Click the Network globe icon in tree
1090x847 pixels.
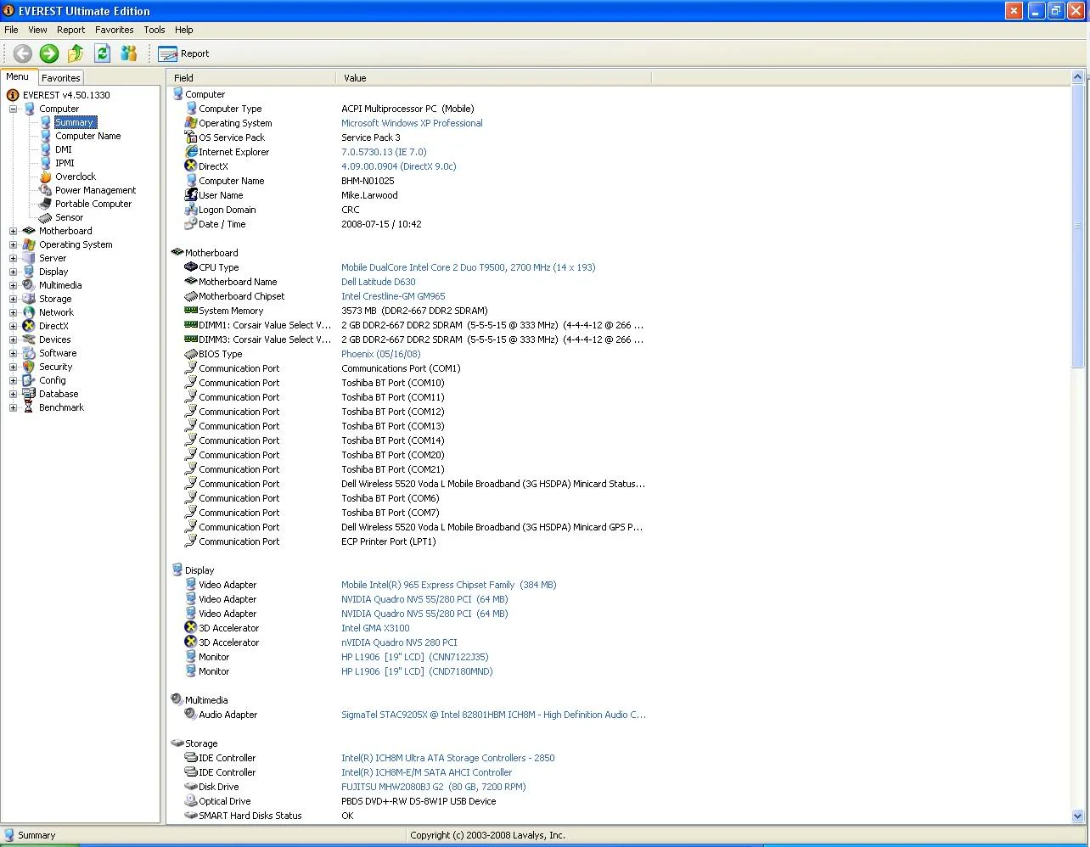pos(29,312)
